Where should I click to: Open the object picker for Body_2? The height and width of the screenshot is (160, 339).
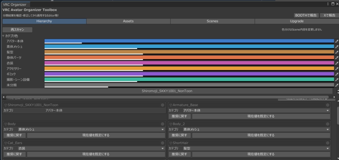click(x=327, y=124)
